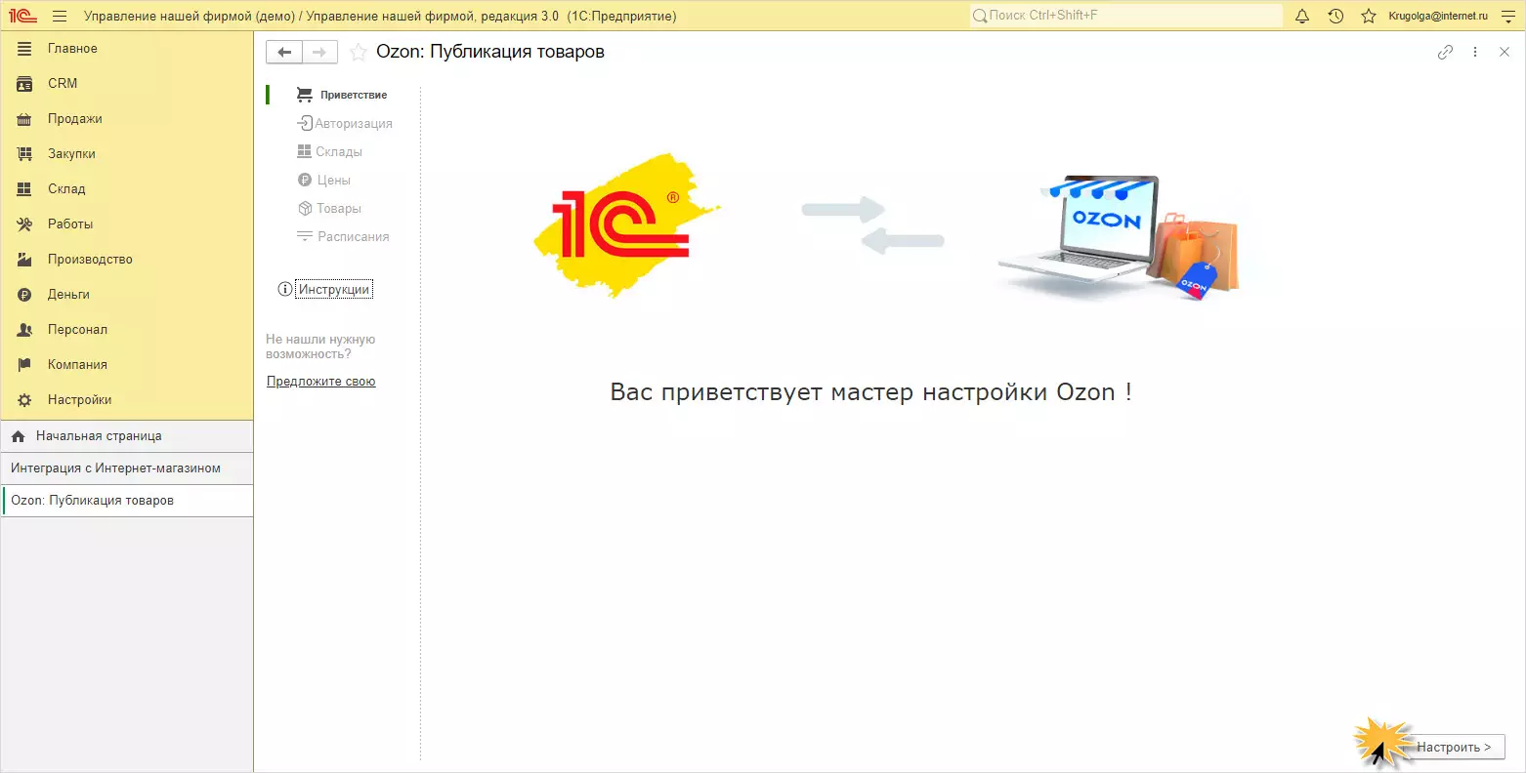Click the Производство factory icon

25,259
